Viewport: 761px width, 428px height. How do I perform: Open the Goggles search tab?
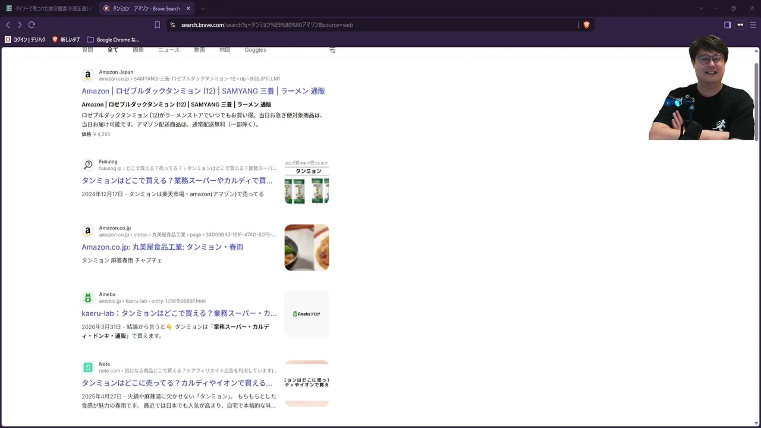[x=256, y=50]
